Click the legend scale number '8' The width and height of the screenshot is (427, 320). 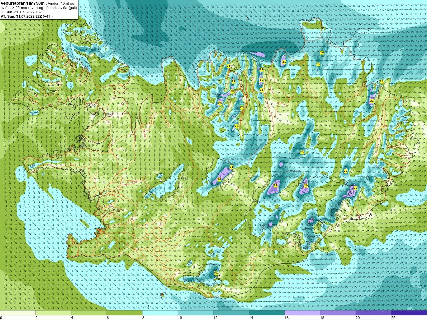pos(143,318)
